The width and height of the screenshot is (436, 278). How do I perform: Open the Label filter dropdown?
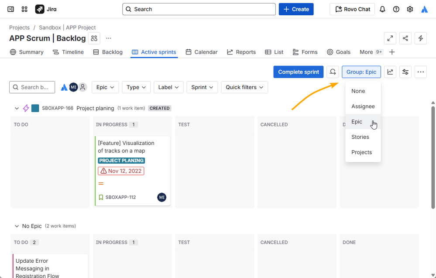(168, 87)
